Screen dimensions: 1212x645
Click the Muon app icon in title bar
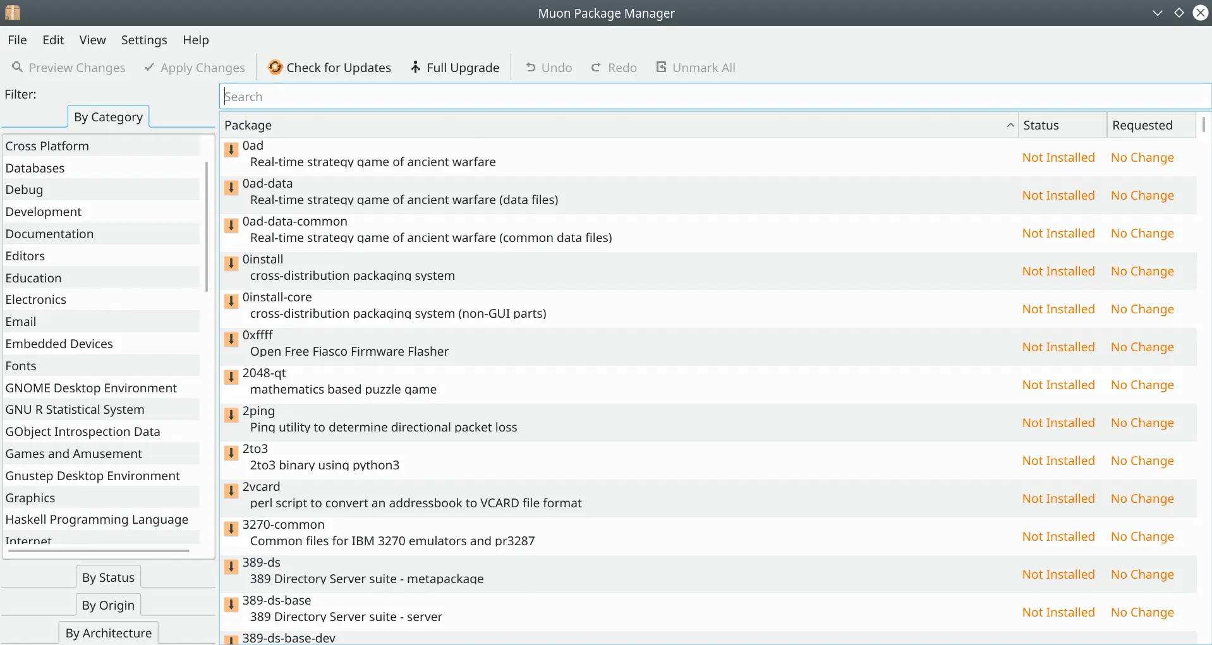tap(13, 13)
